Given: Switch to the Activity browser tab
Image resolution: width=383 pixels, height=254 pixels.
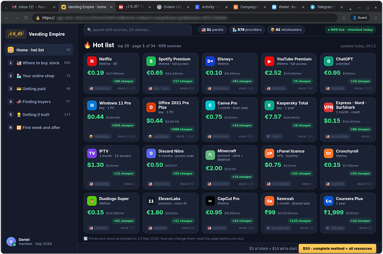Looking at the screenshot, I should click(211, 7).
